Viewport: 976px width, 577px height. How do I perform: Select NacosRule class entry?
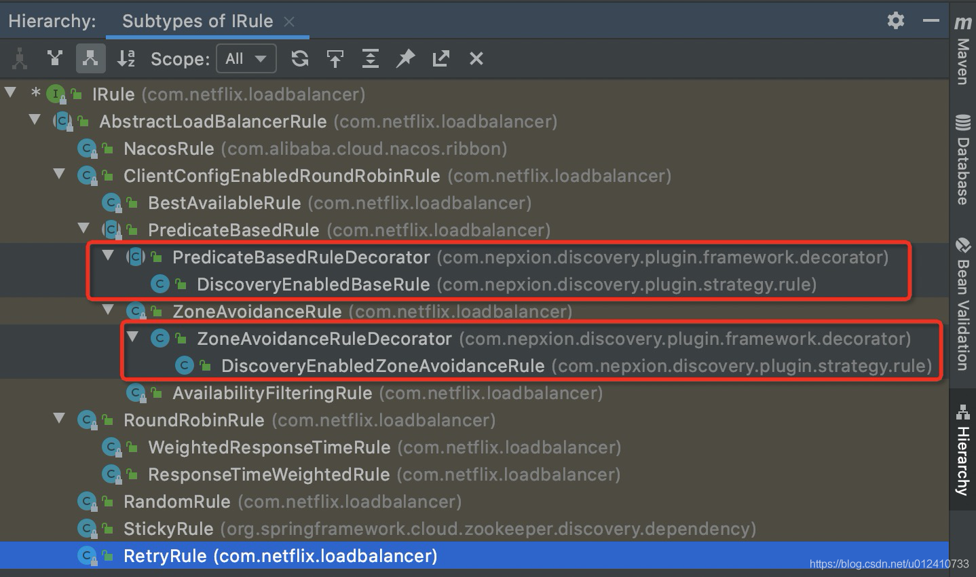[x=168, y=149]
